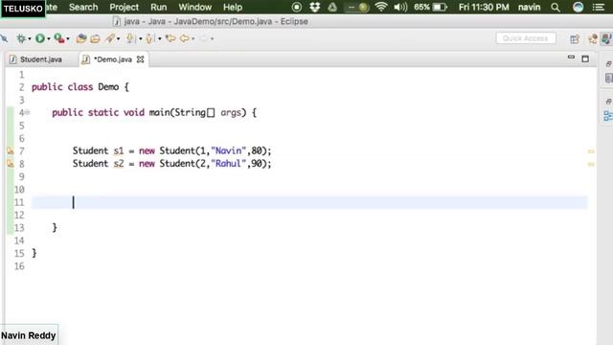Open the Project menu
This screenshot has width=613, height=345.
tap(124, 7)
